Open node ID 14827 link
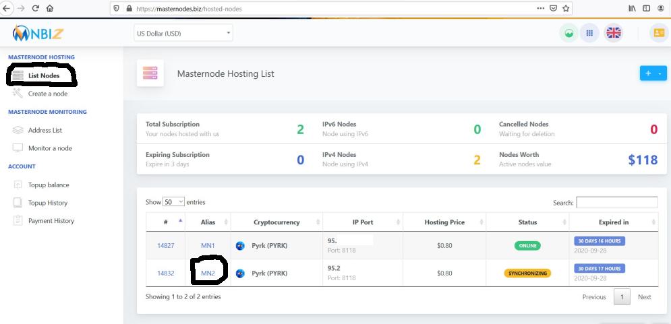The height and width of the screenshot is (324, 671). 166,246
